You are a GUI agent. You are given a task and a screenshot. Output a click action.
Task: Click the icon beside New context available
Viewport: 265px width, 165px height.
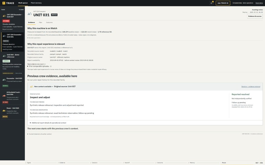(32, 87)
